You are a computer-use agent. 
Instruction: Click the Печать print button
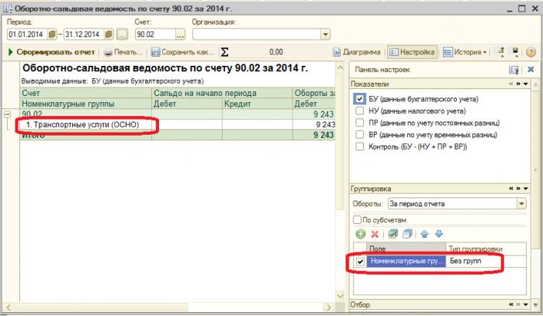click(123, 52)
